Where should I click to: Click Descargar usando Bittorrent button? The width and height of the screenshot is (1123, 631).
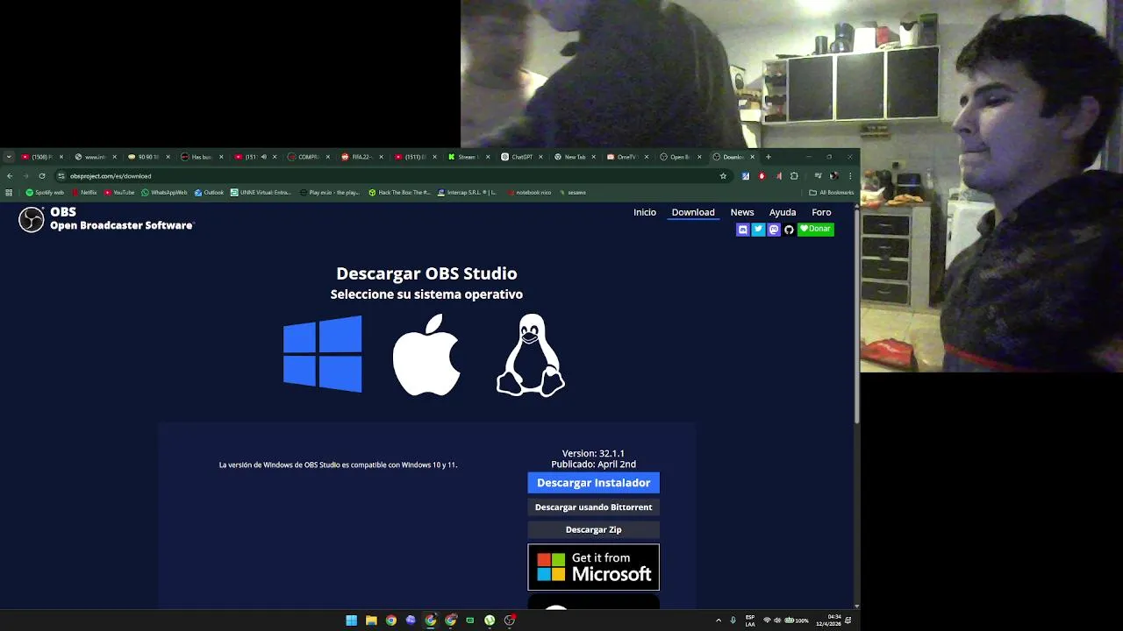593,507
